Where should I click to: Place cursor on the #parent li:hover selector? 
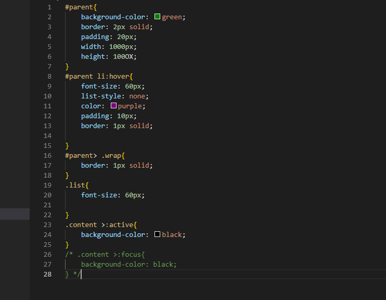98,77
